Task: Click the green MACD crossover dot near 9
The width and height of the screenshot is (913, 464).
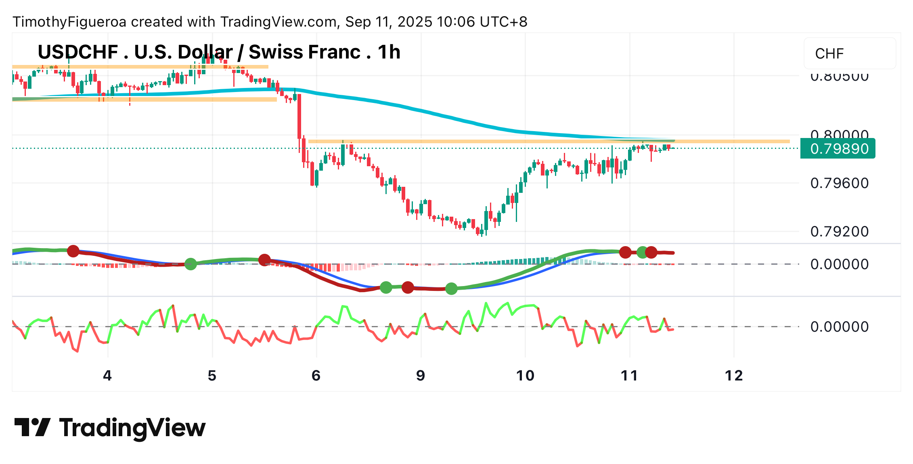Action: click(451, 288)
